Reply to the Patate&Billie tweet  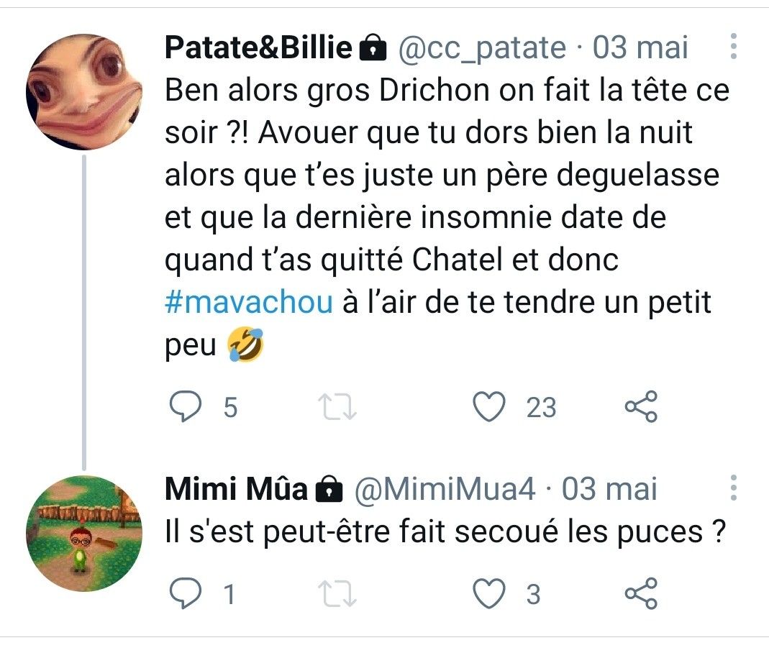coord(186,408)
